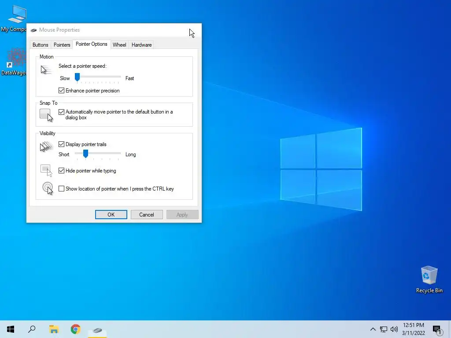Open the Windows Start menu
The height and width of the screenshot is (338, 451).
(x=11, y=329)
